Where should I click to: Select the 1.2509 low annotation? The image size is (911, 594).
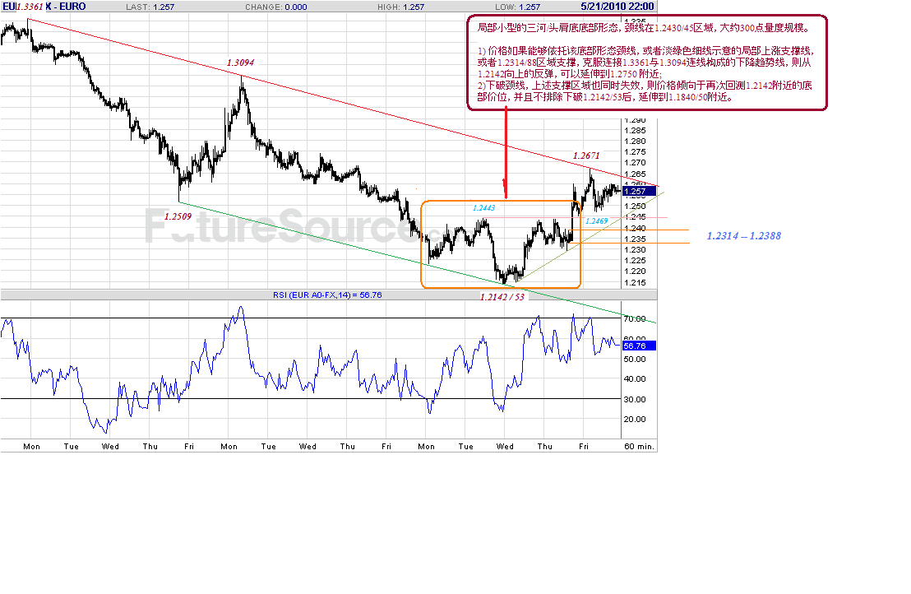[178, 217]
